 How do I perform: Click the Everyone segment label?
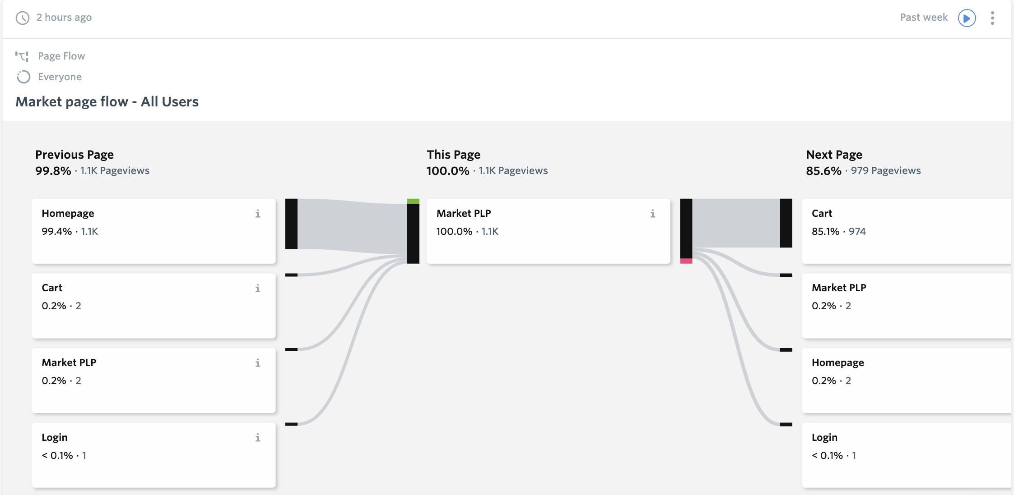pos(60,77)
